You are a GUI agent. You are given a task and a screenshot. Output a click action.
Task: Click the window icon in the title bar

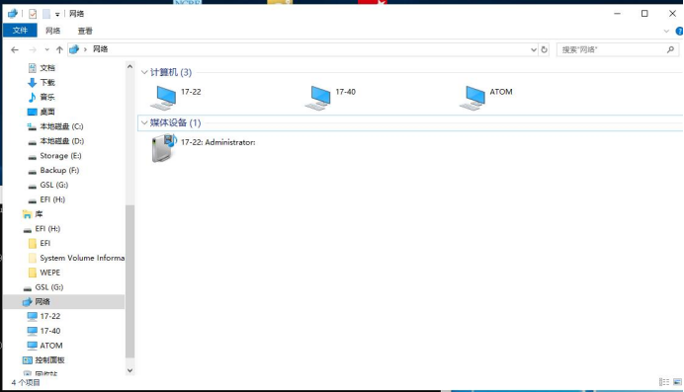(13, 14)
